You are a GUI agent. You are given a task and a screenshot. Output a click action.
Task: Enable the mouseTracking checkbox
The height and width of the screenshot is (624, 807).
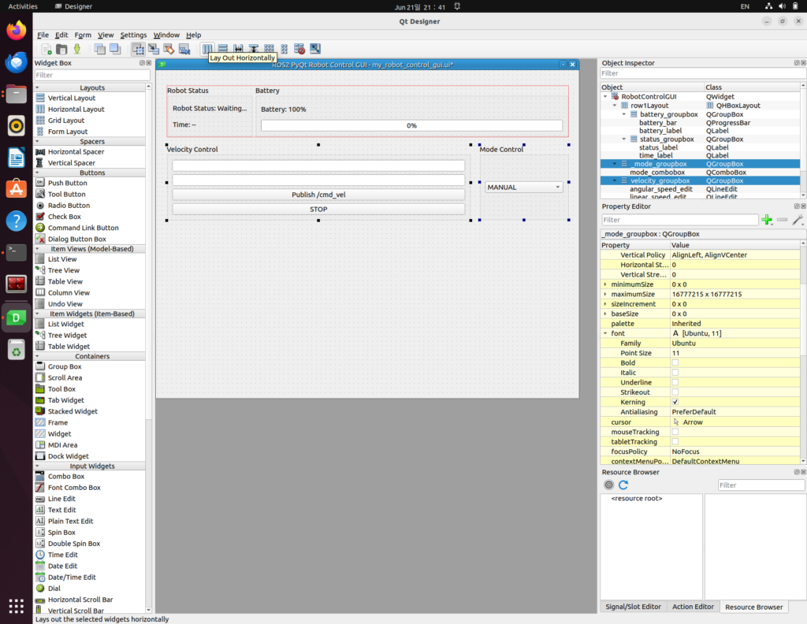[x=675, y=432]
